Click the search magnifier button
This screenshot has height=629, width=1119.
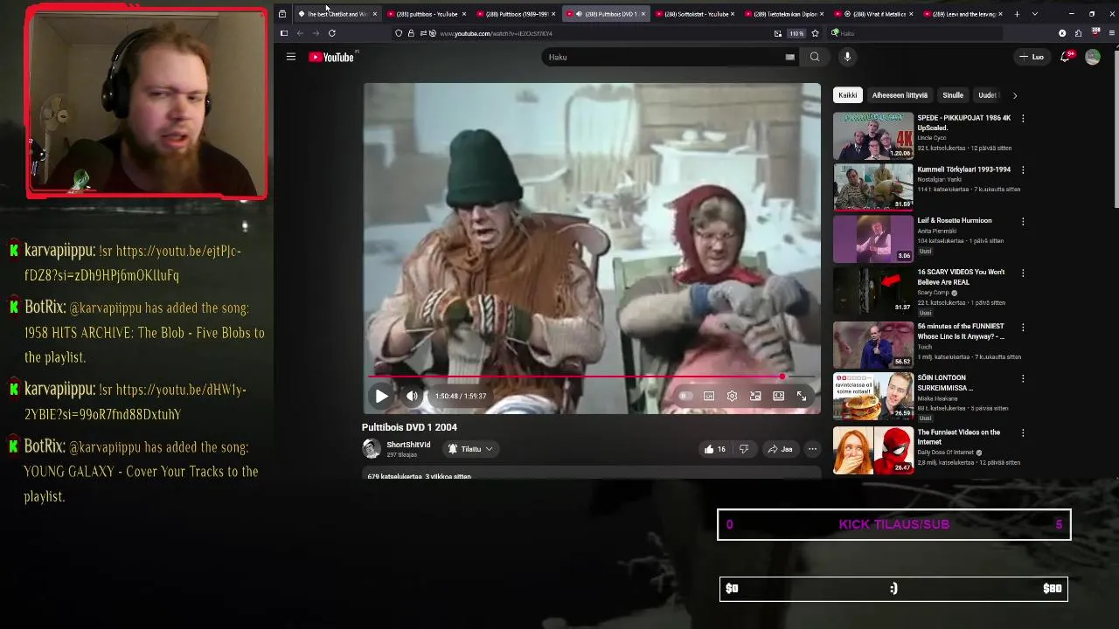coord(815,57)
